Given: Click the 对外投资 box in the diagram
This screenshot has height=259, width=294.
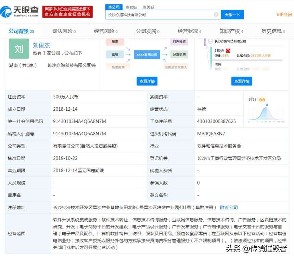Looking at the screenshot, I should pyautogui.click(x=179, y=41).
